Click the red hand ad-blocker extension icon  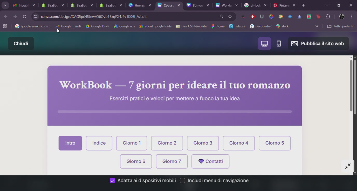click(252, 16)
